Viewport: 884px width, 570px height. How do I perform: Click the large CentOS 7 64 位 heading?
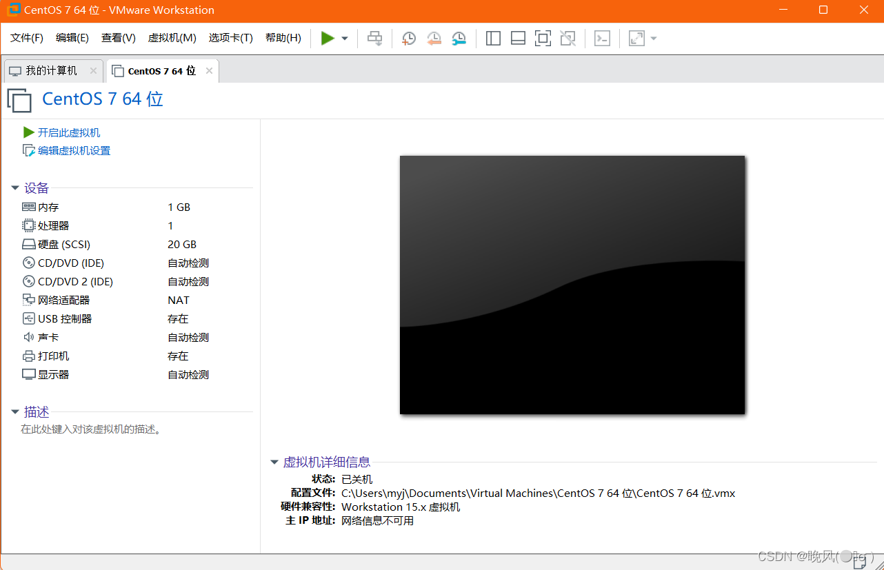pos(103,99)
